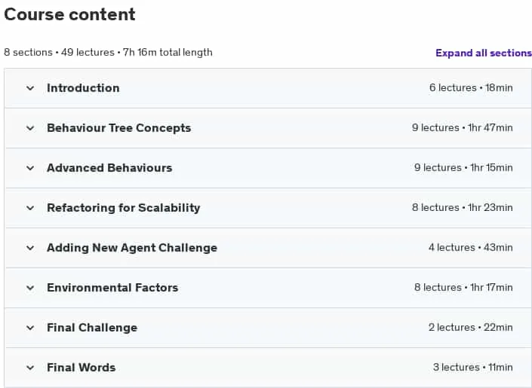Expand Behaviour Tree Concepts chevron arrow

30,128
